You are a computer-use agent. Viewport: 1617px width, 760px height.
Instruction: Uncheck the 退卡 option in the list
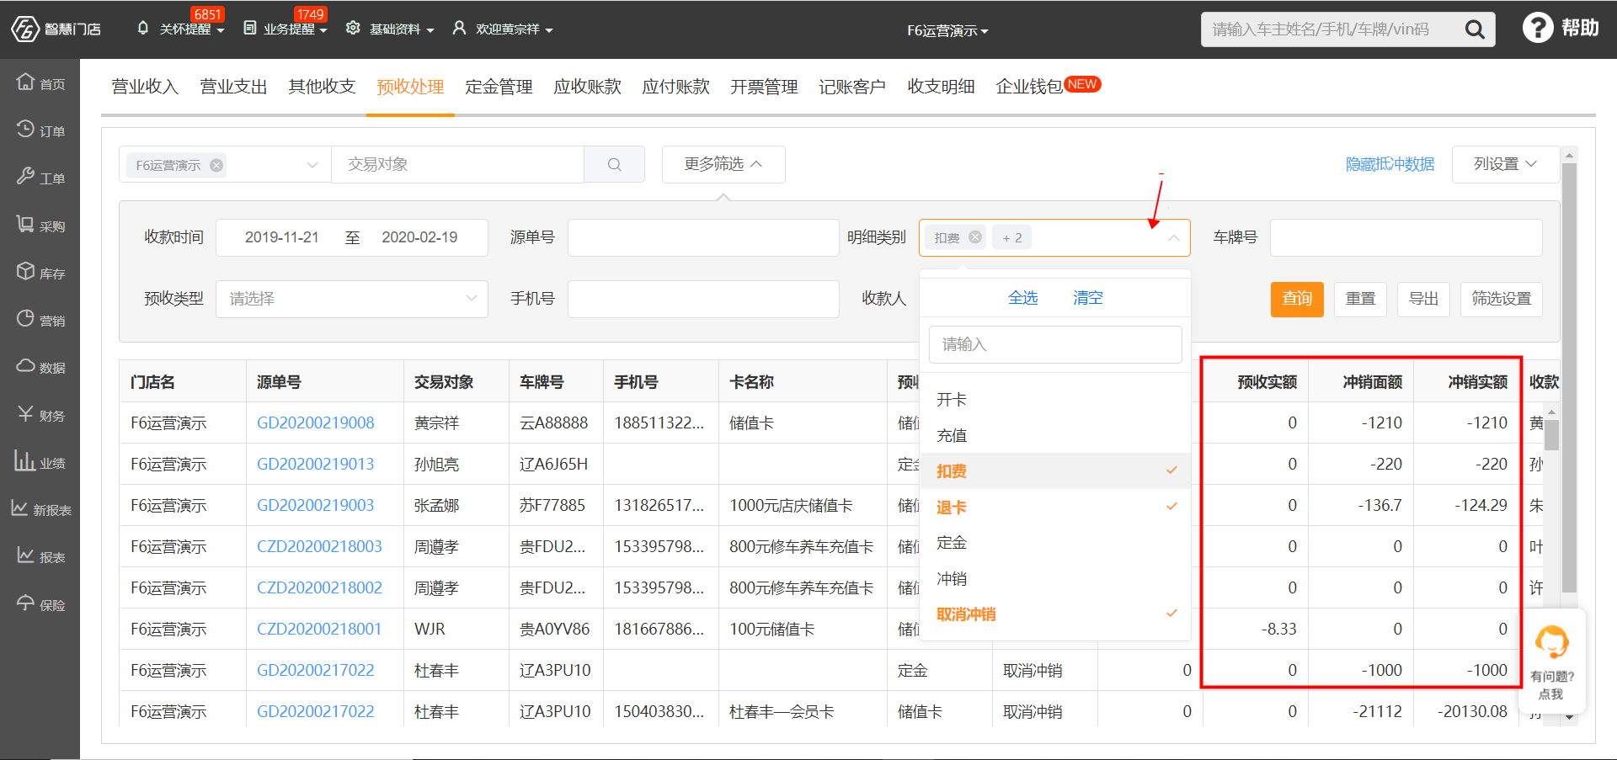(1055, 507)
